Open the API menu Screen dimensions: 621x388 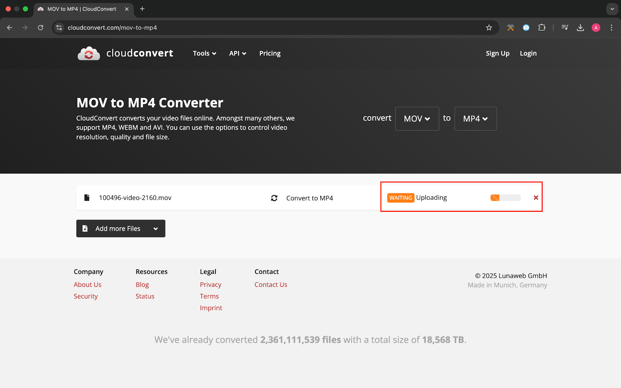tap(238, 54)
